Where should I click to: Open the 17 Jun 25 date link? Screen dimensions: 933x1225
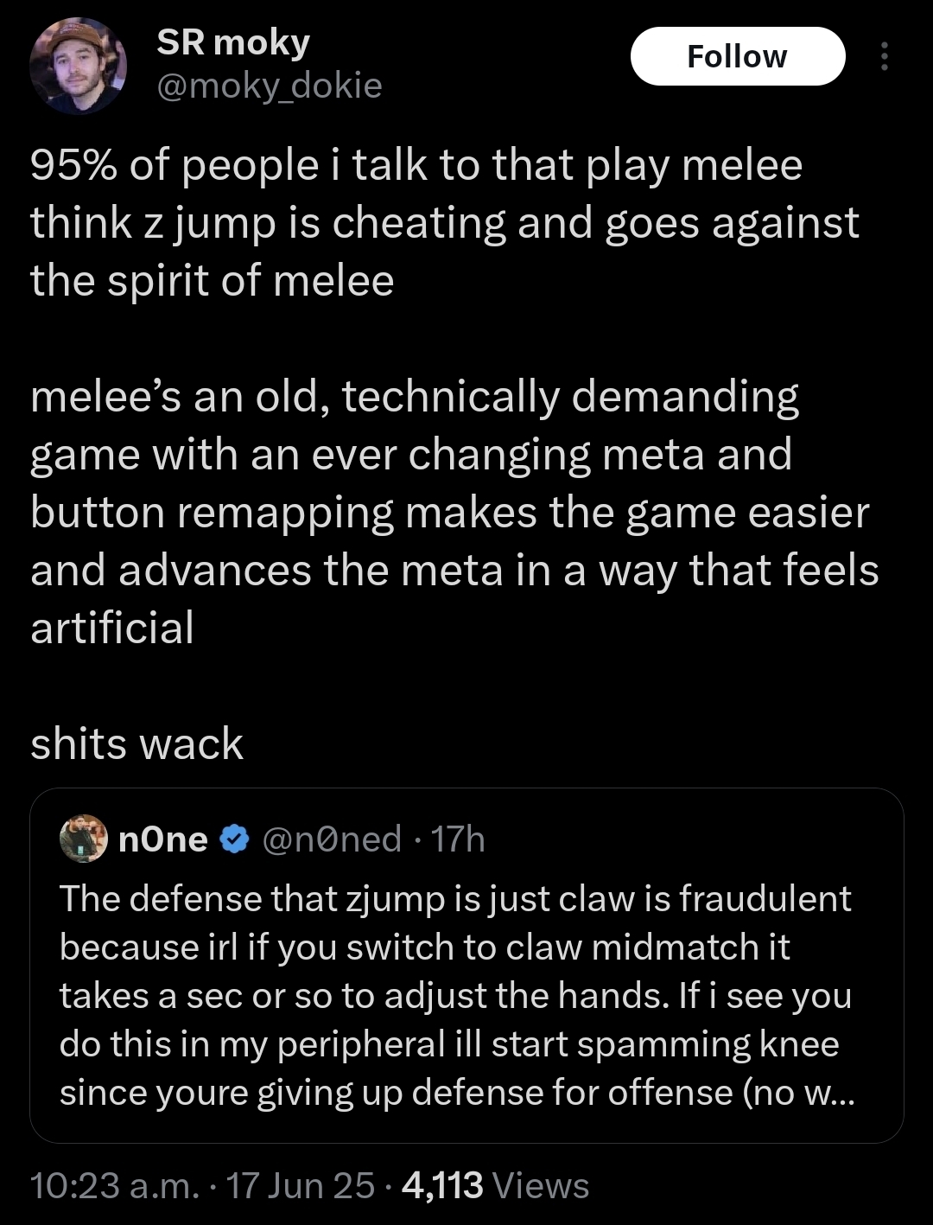click(x=301, y=1186)
